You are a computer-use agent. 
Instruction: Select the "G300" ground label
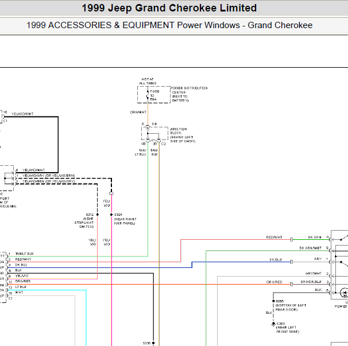tap(281, 324)
